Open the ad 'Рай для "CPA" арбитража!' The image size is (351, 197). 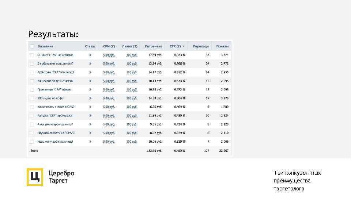[55, 116]
